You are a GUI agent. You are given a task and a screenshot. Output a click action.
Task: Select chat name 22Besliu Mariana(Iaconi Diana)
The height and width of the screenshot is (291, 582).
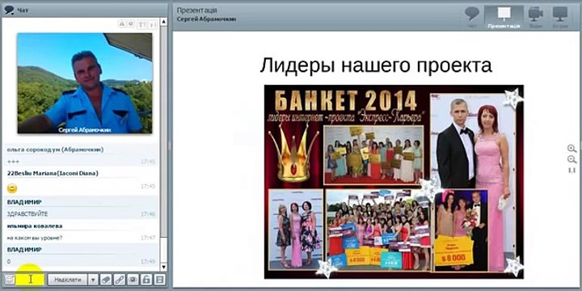point(53,173)
